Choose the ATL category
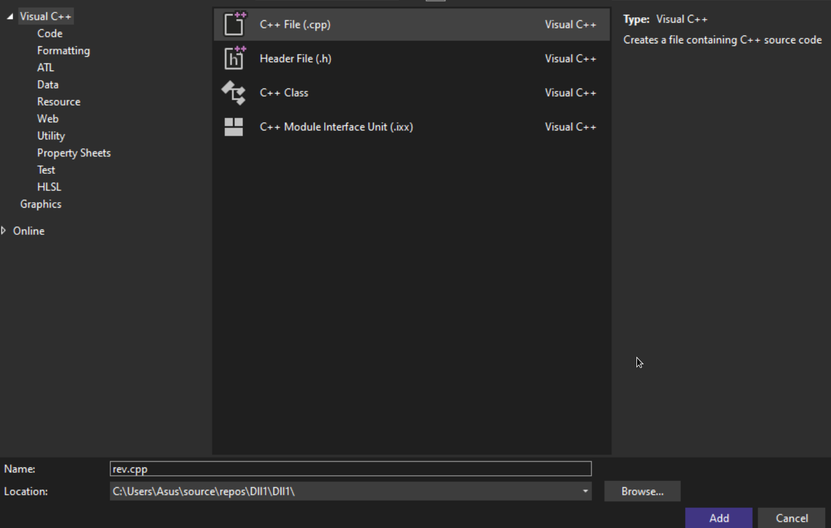 tap(46, 68)
